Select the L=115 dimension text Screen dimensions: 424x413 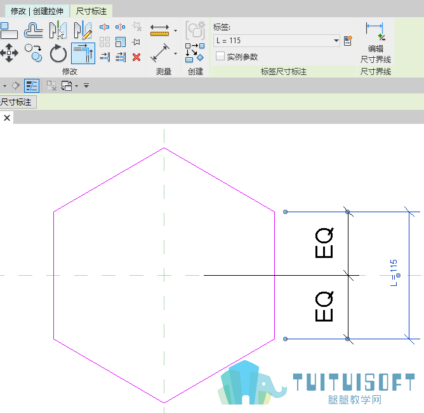point(394,273)
